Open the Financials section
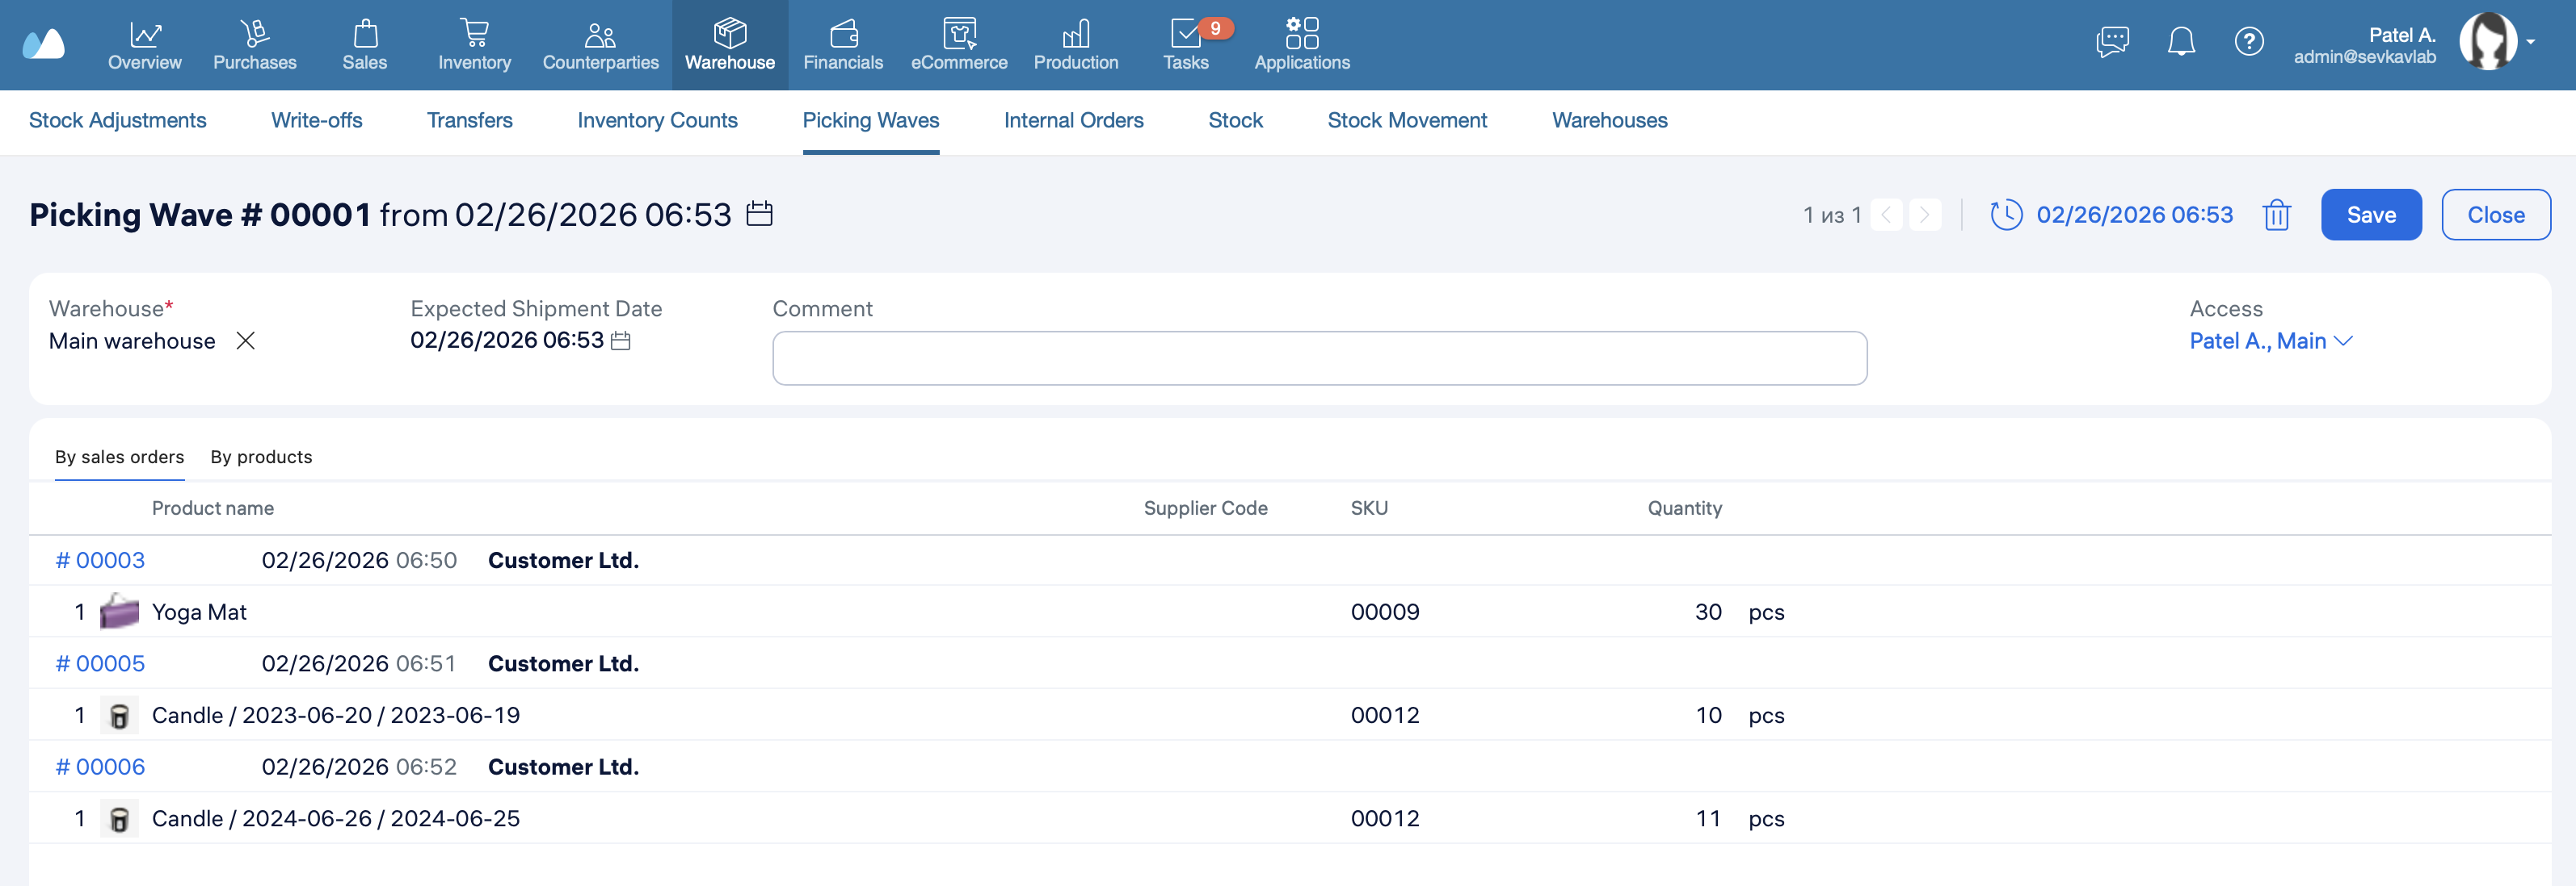Viewport: 2576px width, 886px height. click(843, 45)
